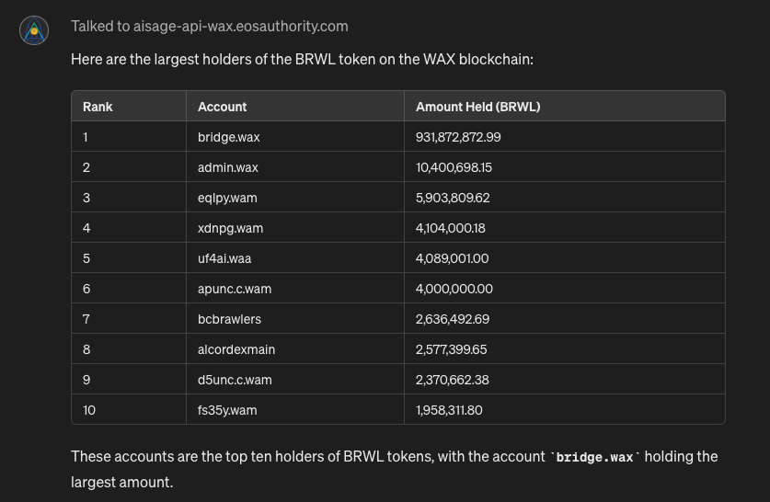770x502 pixels.
Task: Click the fs35y.wam account entry
Action: [227, 410]
